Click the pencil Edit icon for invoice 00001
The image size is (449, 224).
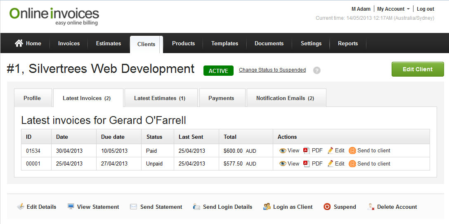330,164
